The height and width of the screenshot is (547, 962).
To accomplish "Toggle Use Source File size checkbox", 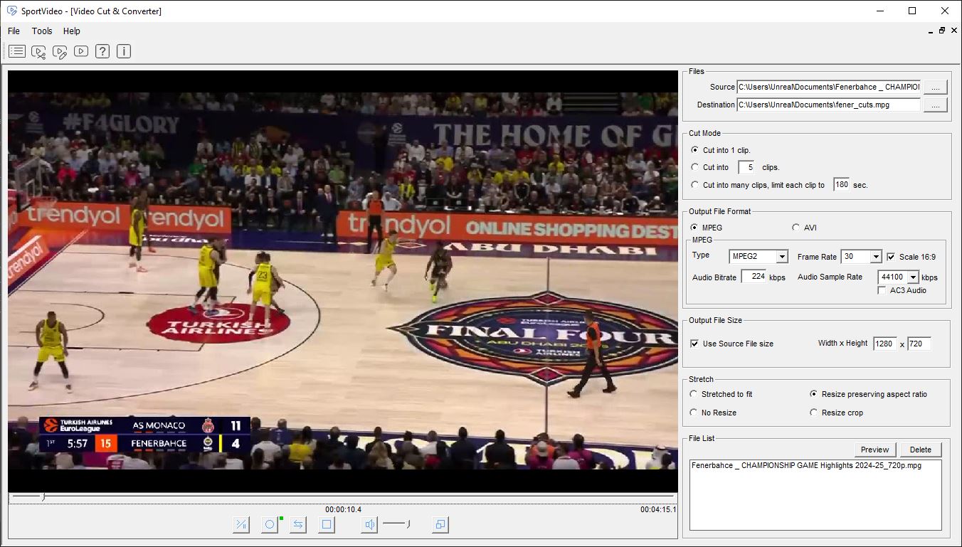I will point(695,344).
